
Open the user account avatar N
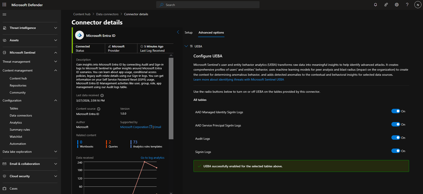tap(418, 5)
